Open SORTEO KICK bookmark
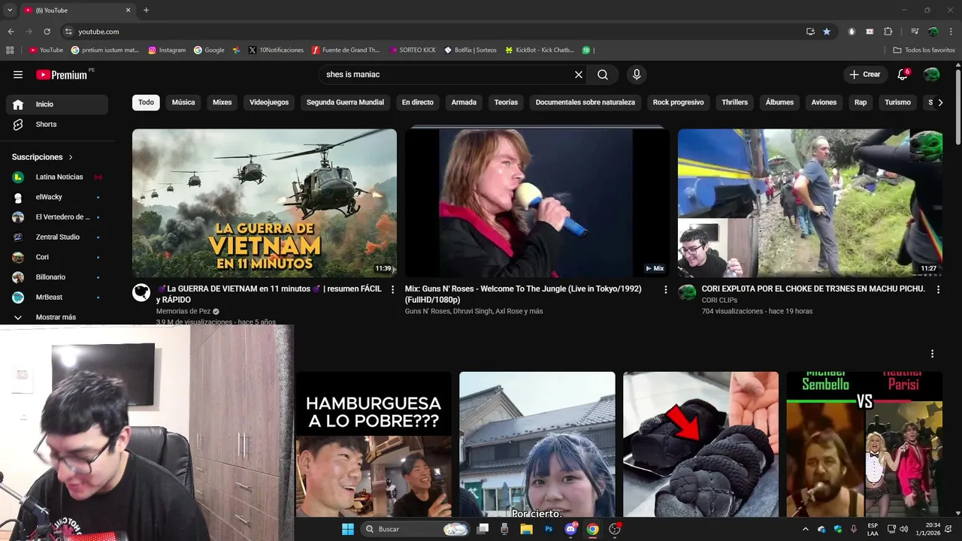The height and width of the screenshot is (541, 962). (413, 50)
